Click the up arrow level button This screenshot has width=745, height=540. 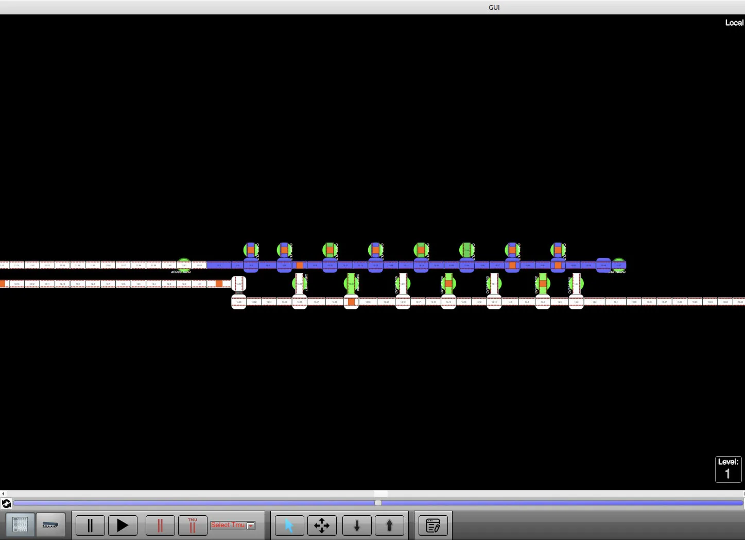click(x=390, y=526)
